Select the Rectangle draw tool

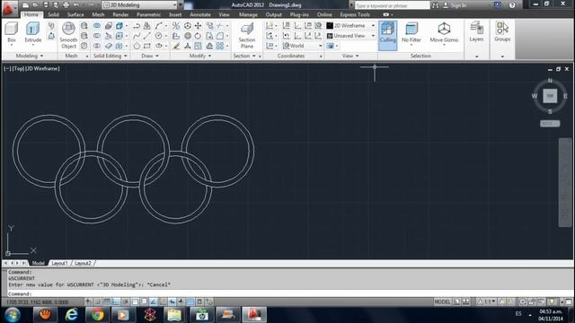click(147, 46)
